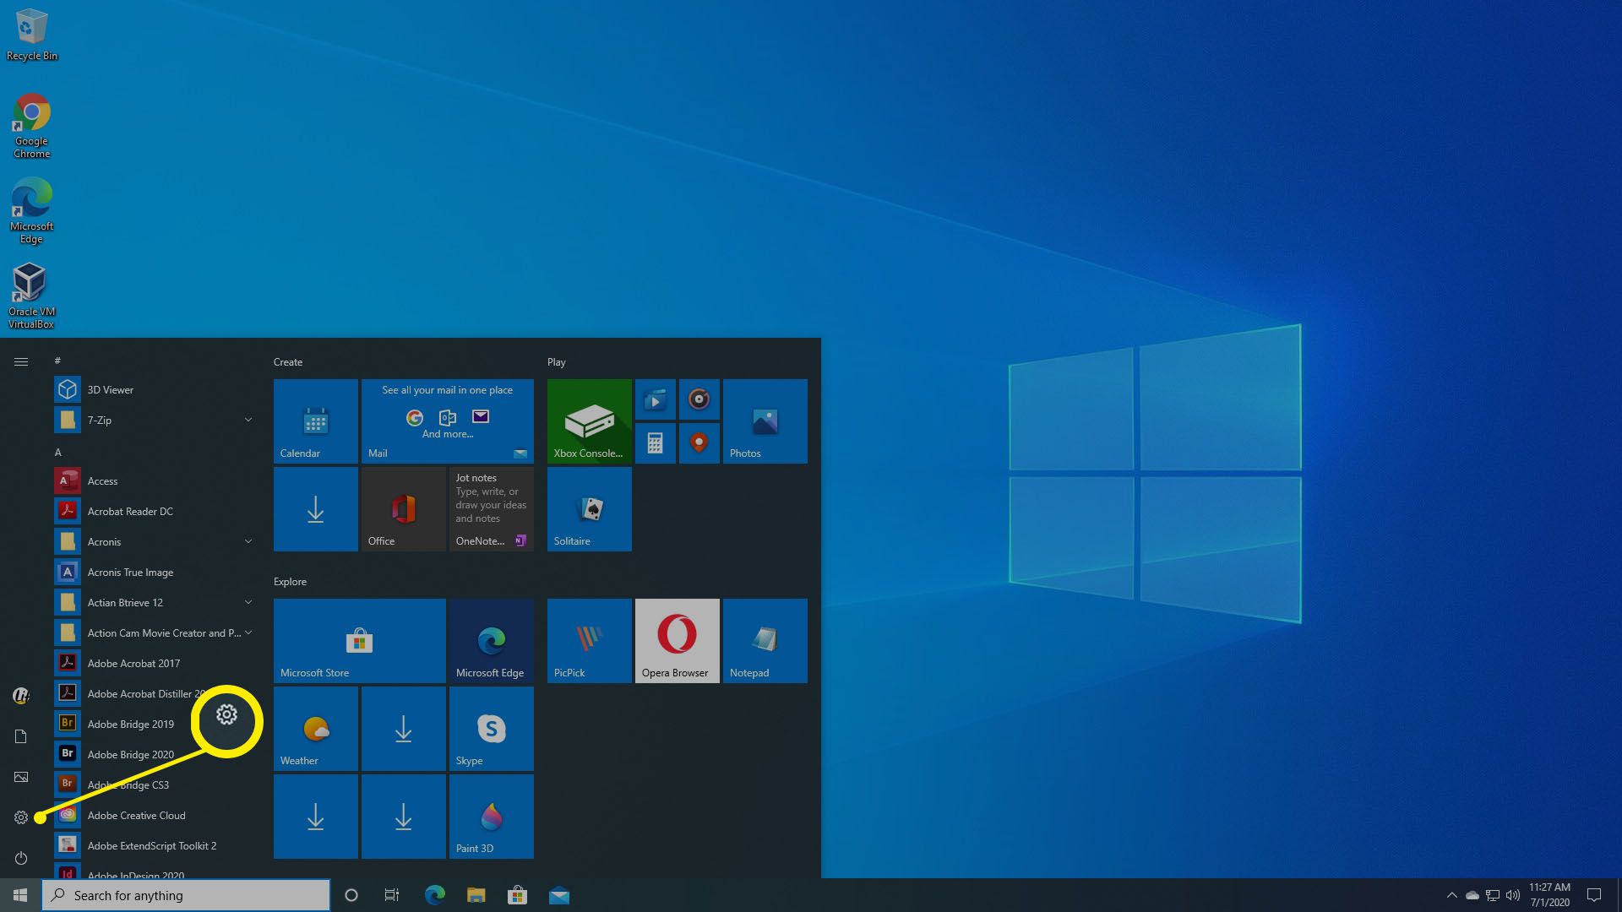The image size is (1622, 912).
Task: Open the Notepad tile
Action: point(765,641)
